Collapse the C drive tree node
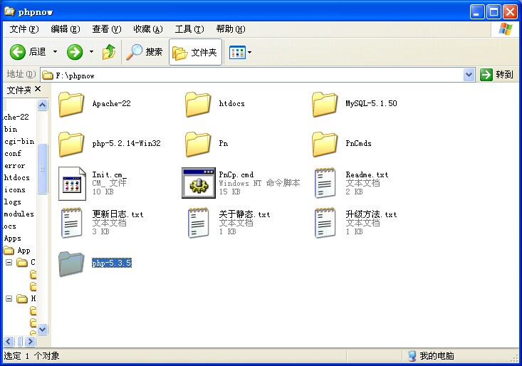This screenshot has height=366, width=522. pos(9,262)
